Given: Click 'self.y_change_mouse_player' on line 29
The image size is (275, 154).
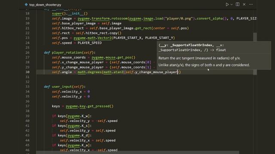Looking at the screenshot, I should pos(77,67).
